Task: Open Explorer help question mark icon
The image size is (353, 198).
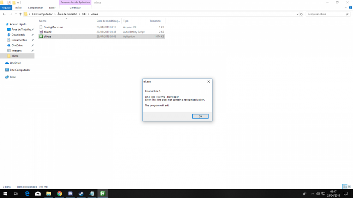Action: [x=350, y=8]
